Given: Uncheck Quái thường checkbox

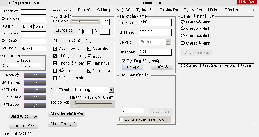Looking at the screenshot, I should 55,49.
